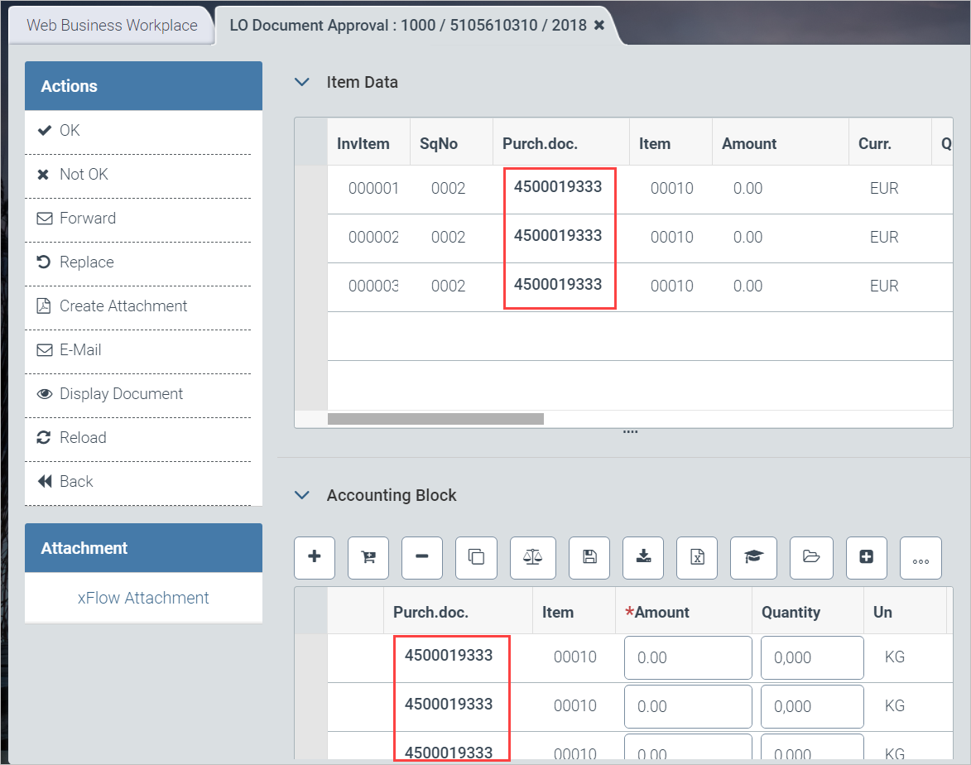The height and width of the screenshot is (765, 971).
Task: Approve the document with OK
Action: click(70, 130)
